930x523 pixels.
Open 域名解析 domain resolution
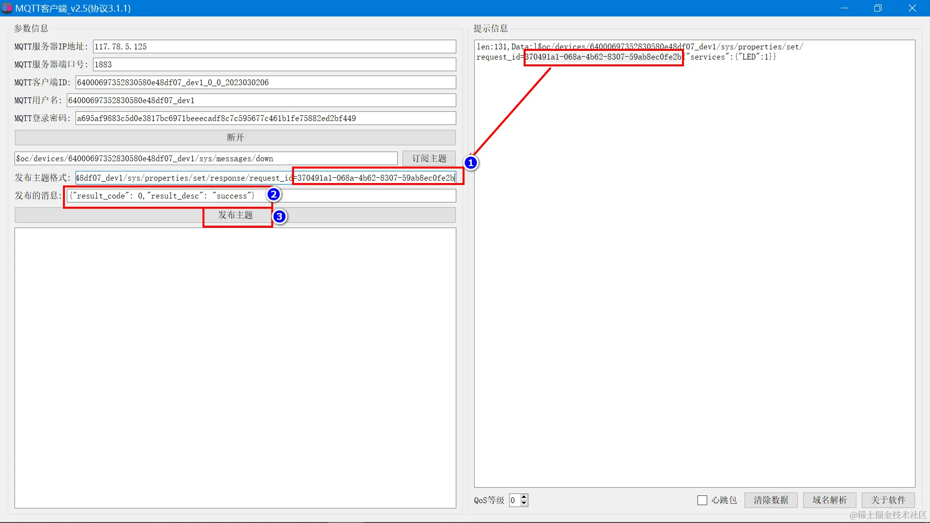[x=830, y=500]
